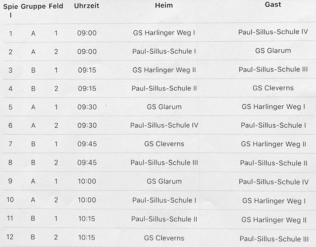The height and width of the screenshot is (247, 316).
Task: Click the Uhrzeit column header
Action: 87,6
